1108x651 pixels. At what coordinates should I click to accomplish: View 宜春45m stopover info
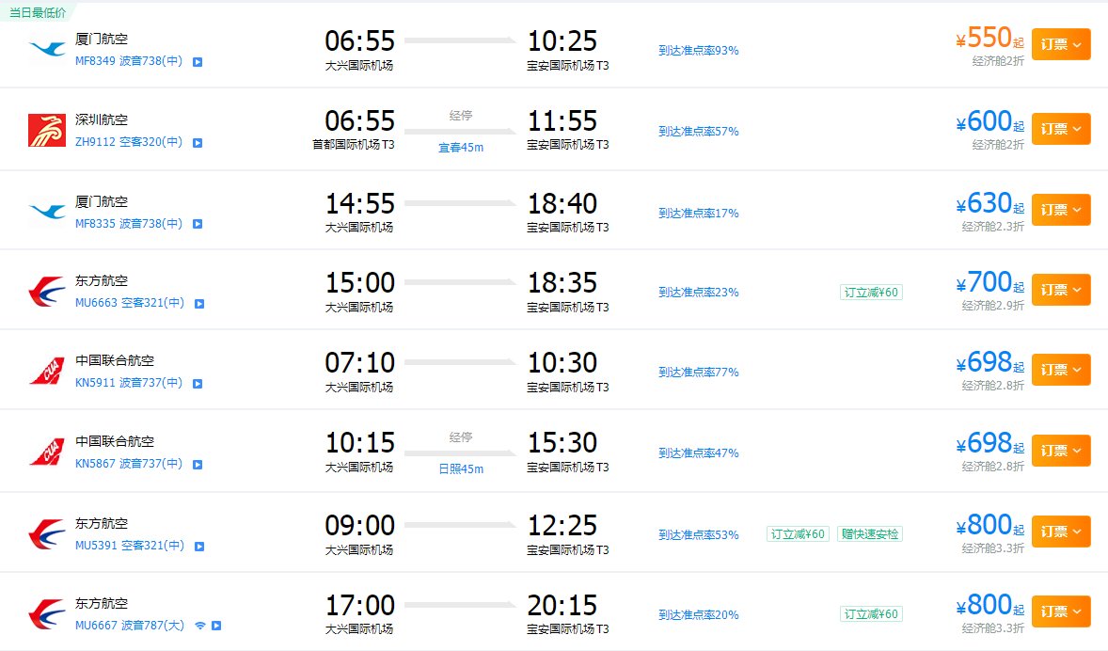tap(461, 148)
